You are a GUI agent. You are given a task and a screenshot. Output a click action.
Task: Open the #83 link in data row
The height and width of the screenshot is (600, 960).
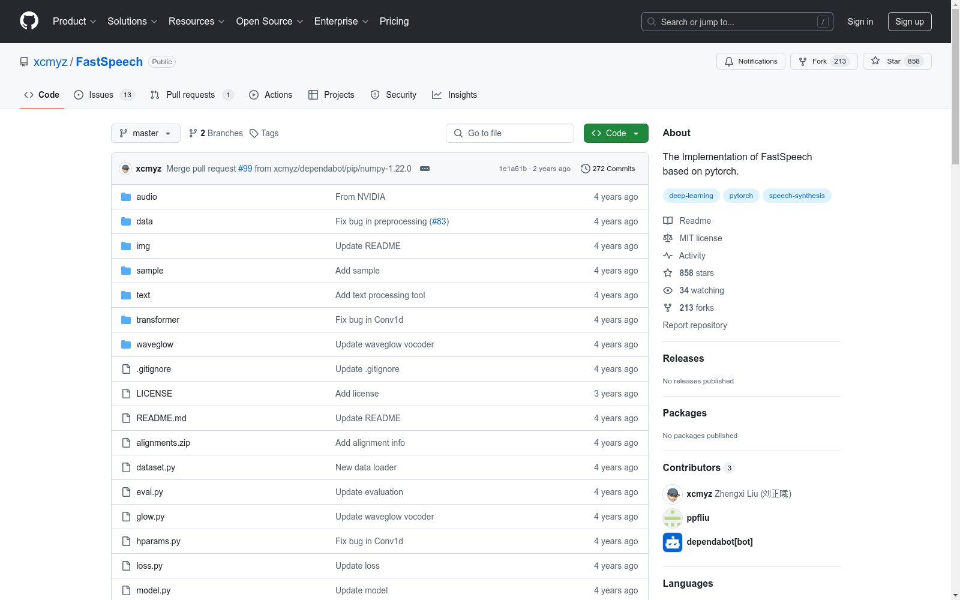[x=439, y=221]
